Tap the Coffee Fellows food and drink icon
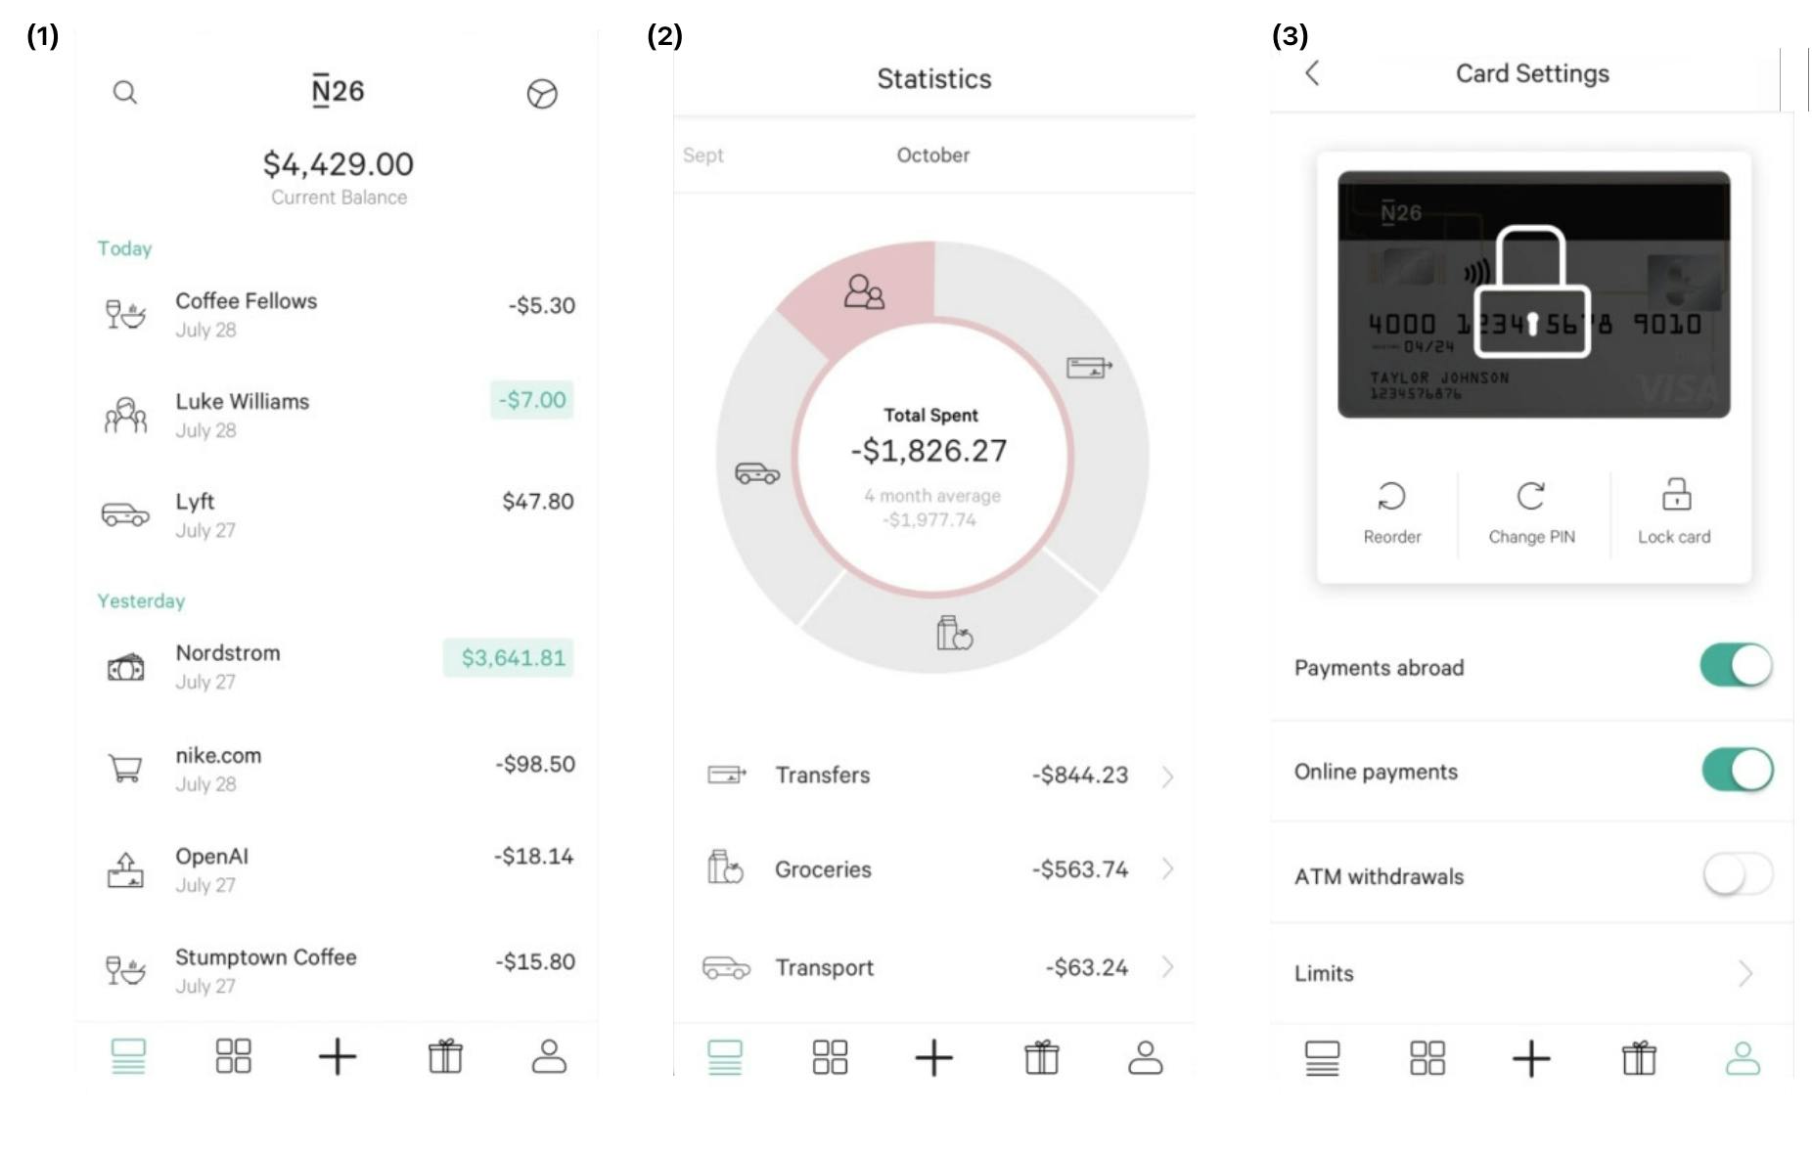1812x1154 pixels. click(125, 314)
